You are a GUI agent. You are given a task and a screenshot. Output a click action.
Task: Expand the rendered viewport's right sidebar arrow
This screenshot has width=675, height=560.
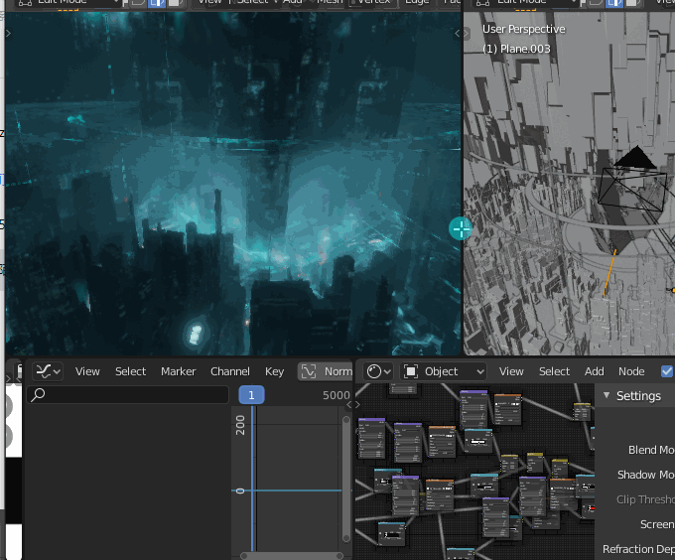click(x=458, y=33)
